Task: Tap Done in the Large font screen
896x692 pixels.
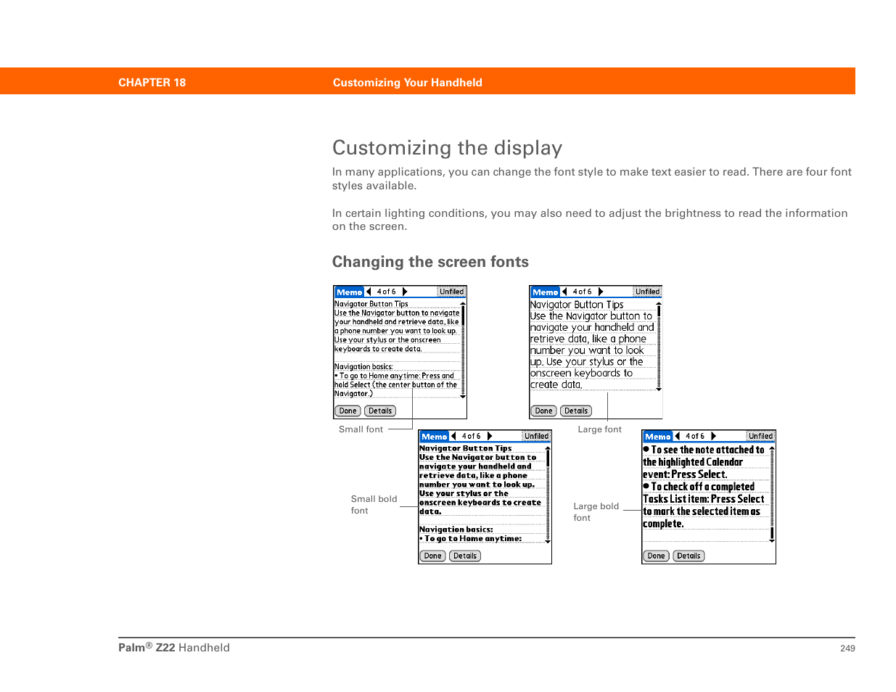Action: click(x=543, y=411)
